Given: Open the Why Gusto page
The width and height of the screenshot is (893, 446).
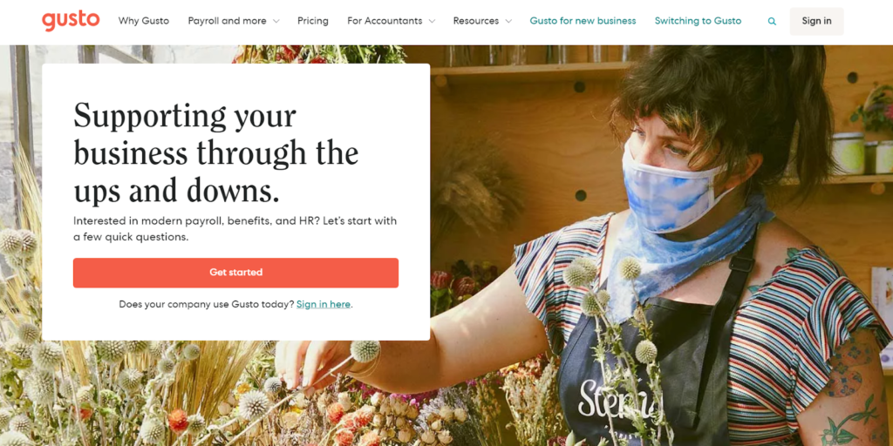Looking at the screenshot, I should [x=144, y=21].
